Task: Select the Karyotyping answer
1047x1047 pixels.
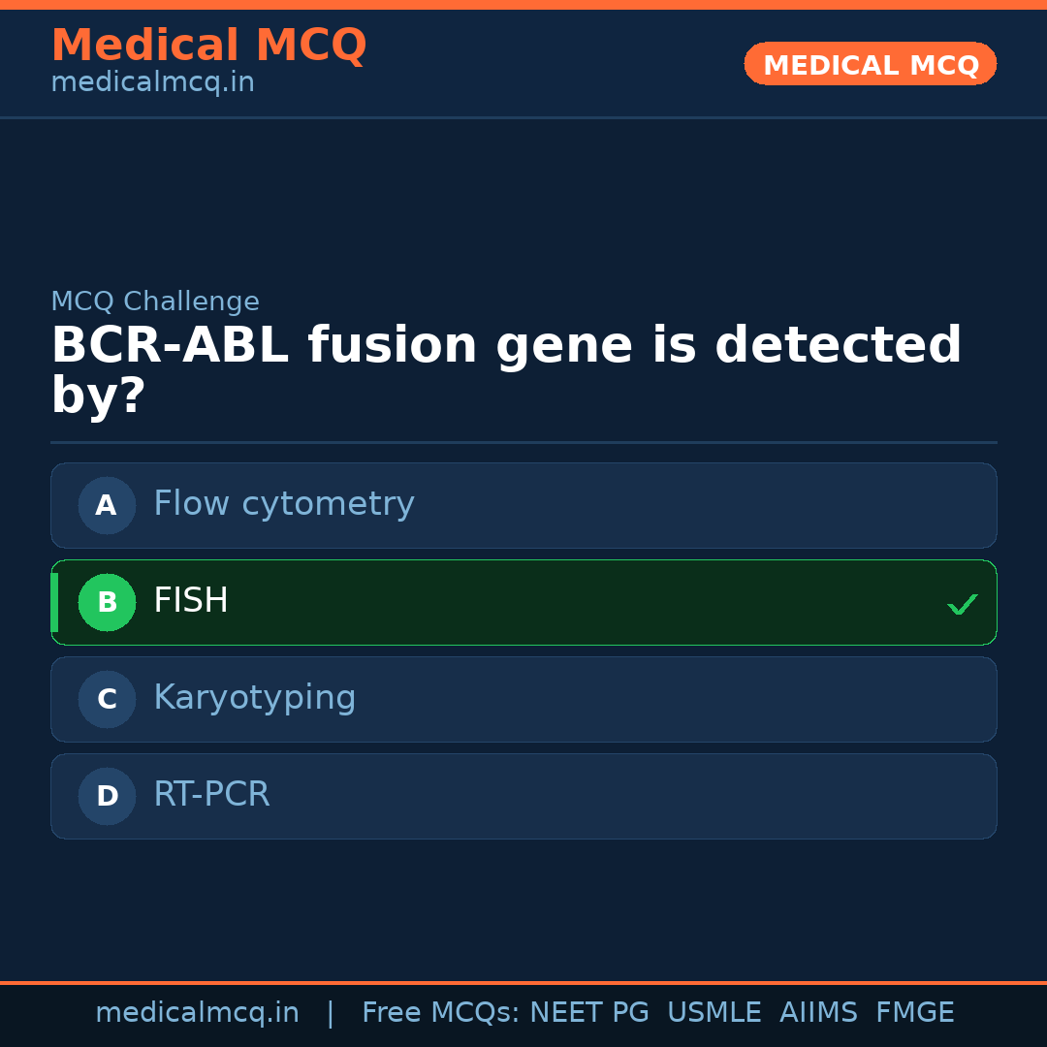Action: (x=255, y=698)
